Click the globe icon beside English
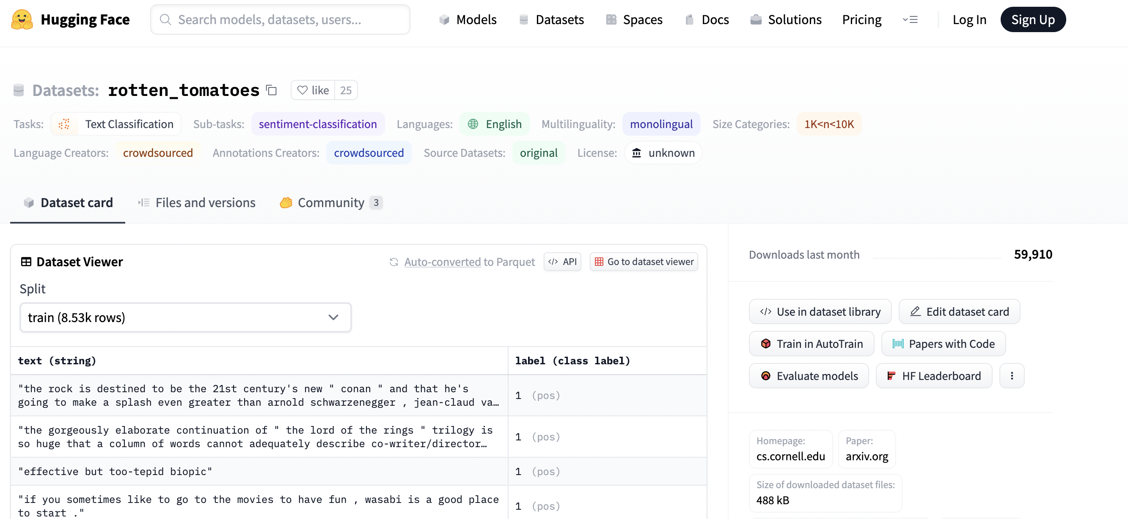This screenshot has height=519, width=1128. coord(473,124)
